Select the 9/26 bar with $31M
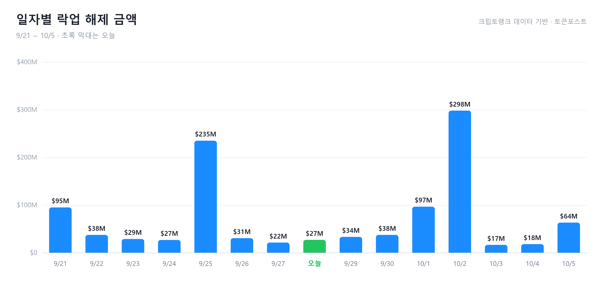The image size is (603, 281). pyautogui.click(x=242, y=245)
